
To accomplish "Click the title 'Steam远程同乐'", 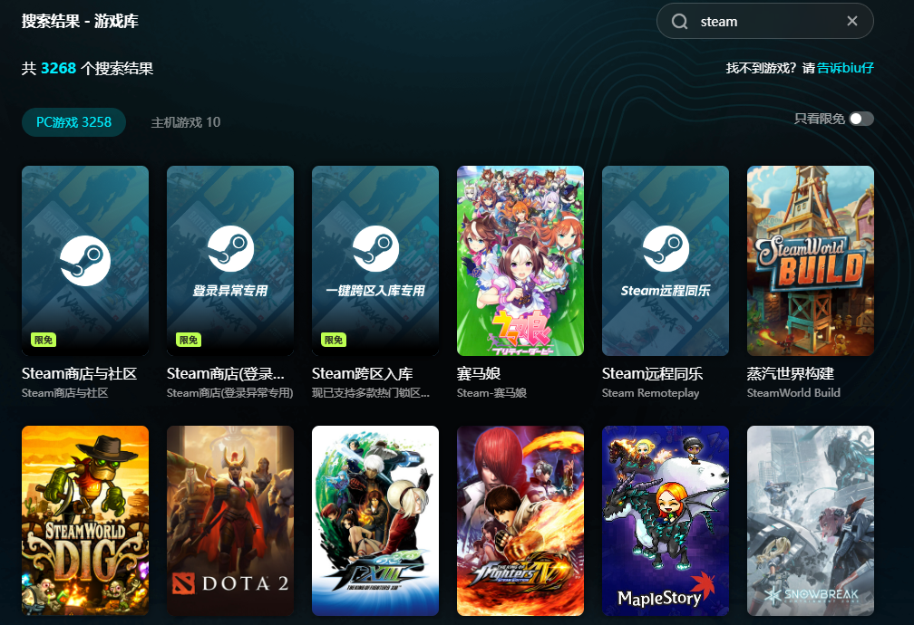I will [x=652, y=373].
